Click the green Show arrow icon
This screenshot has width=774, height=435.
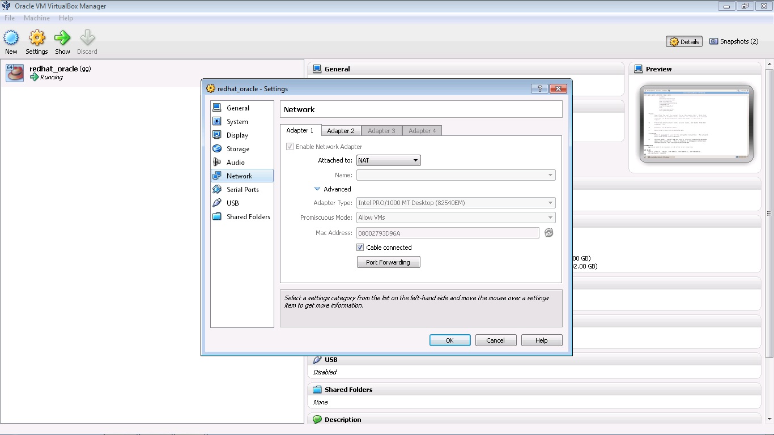click(62, 38)
